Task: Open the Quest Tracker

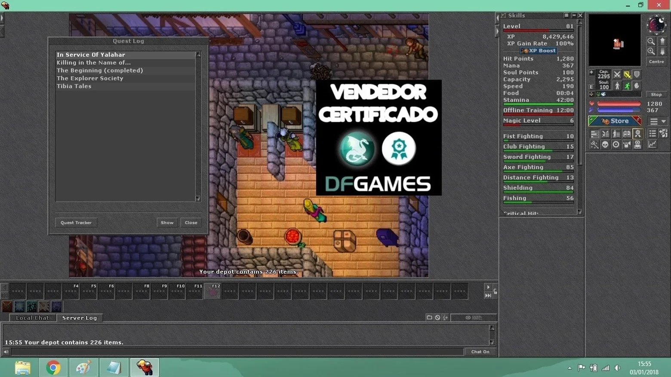Action: (x=76, y=223)
